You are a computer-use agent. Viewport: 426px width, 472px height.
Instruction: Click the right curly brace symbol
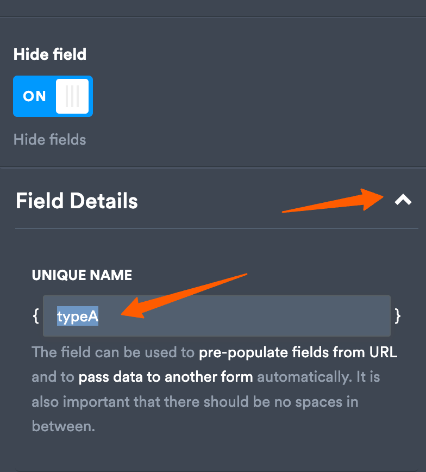click(x=399, y=315)
